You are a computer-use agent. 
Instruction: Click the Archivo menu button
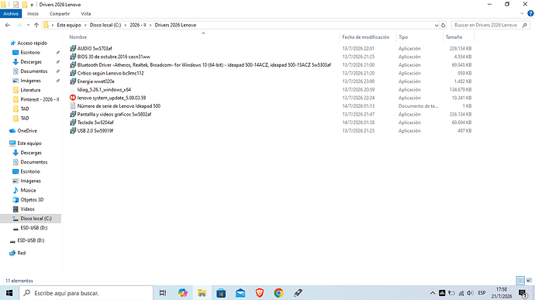point(11,14)
